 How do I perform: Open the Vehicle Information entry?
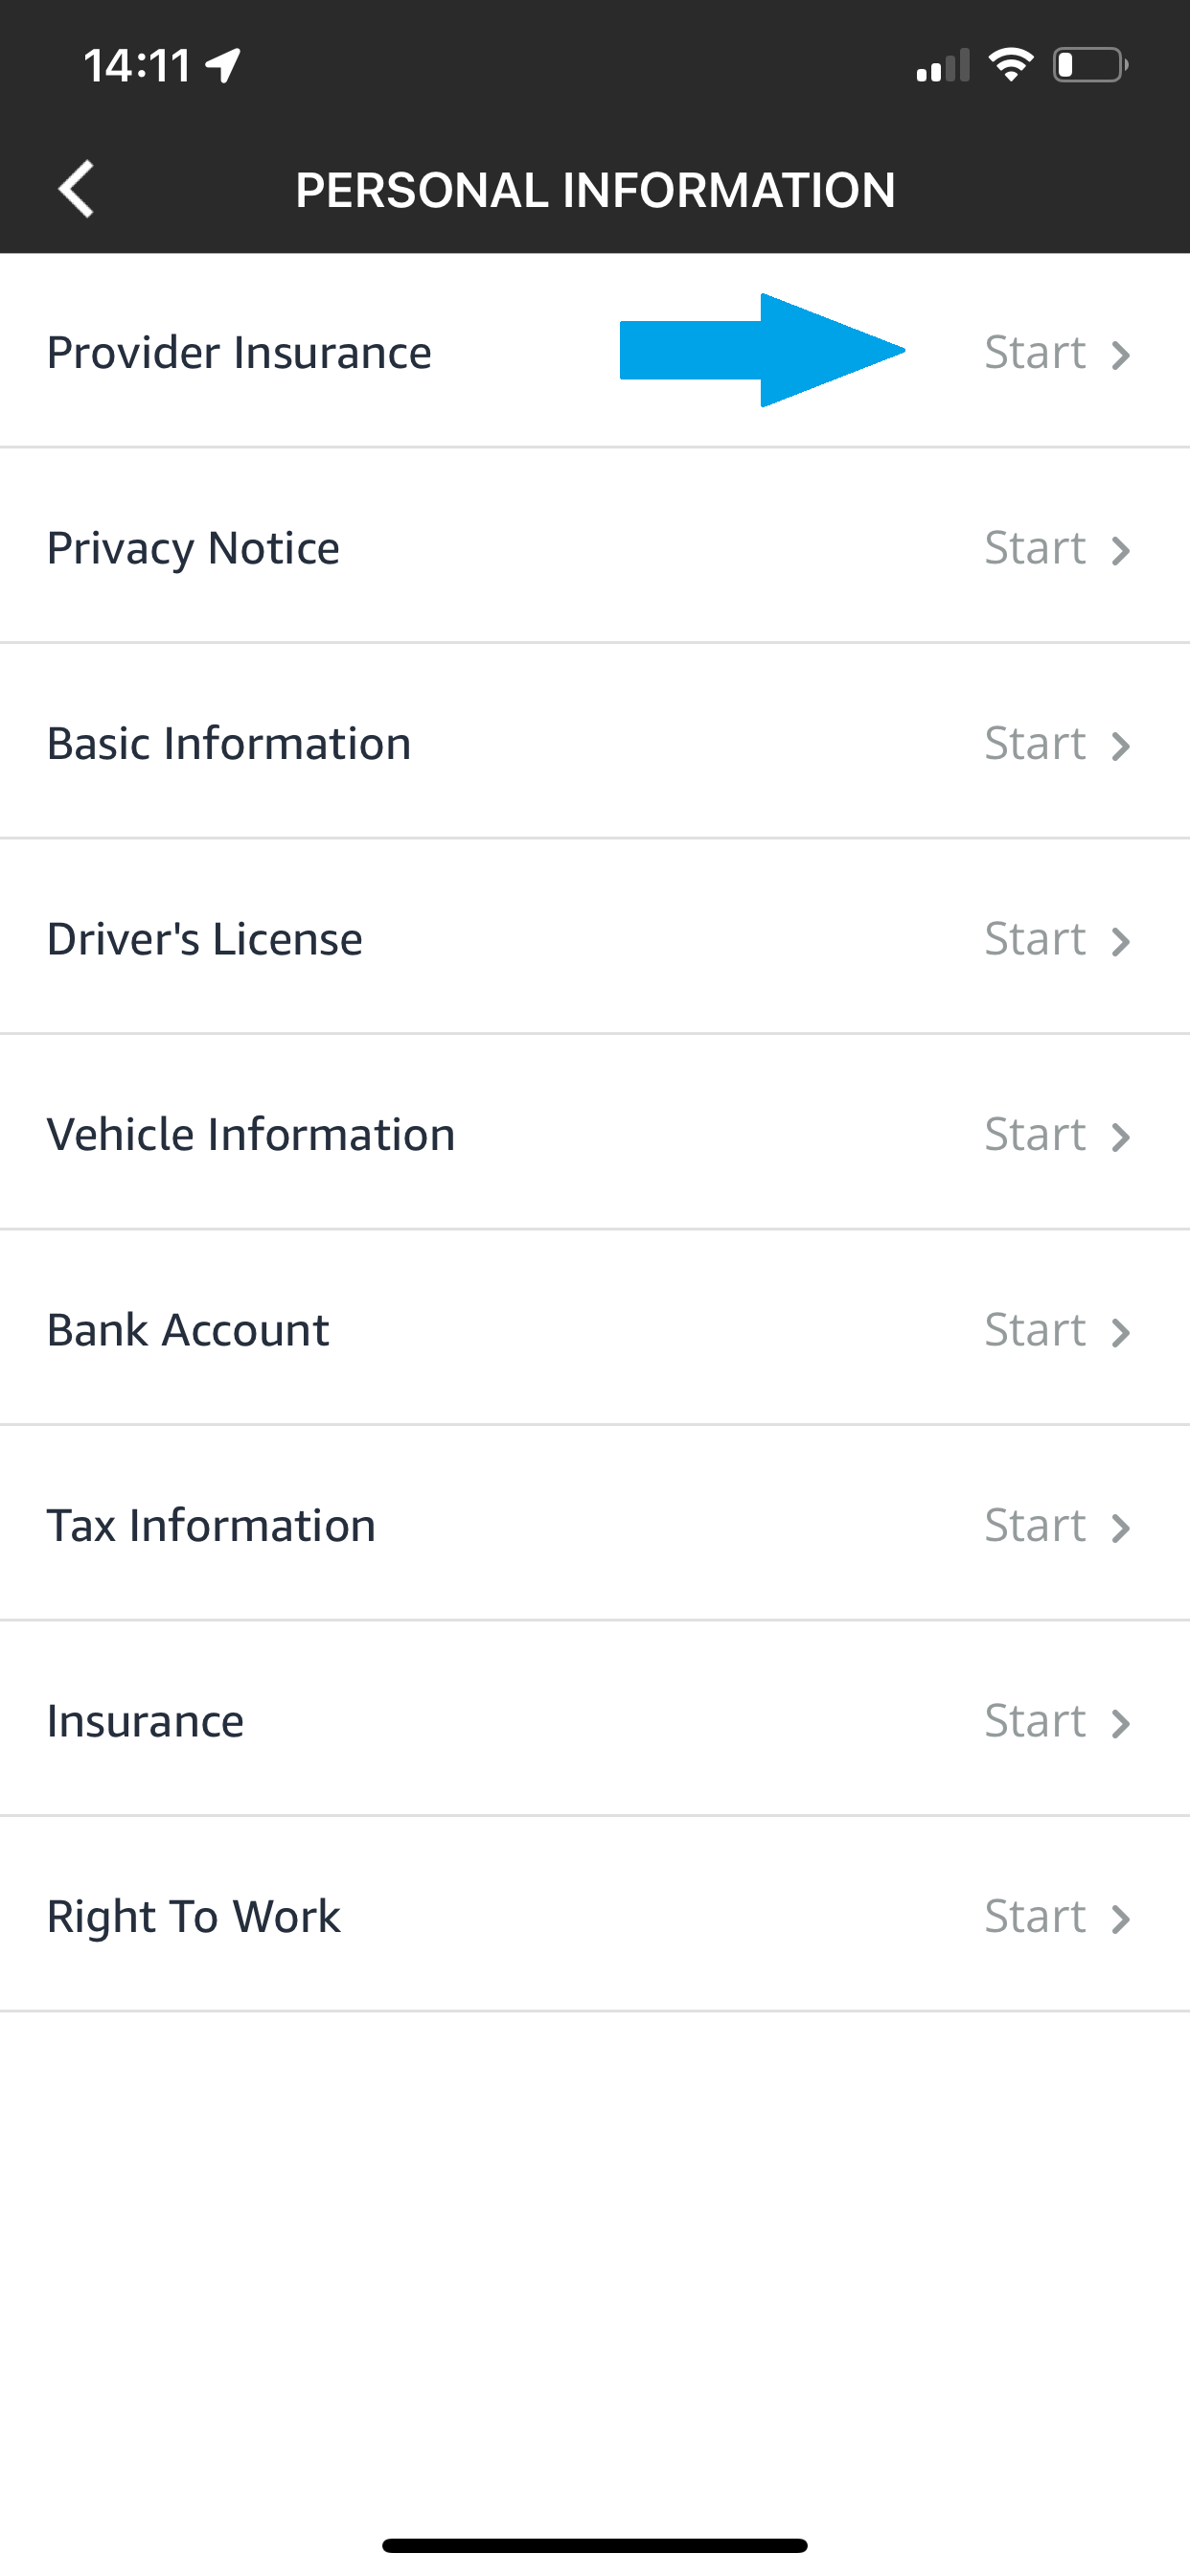(251, 1135)
